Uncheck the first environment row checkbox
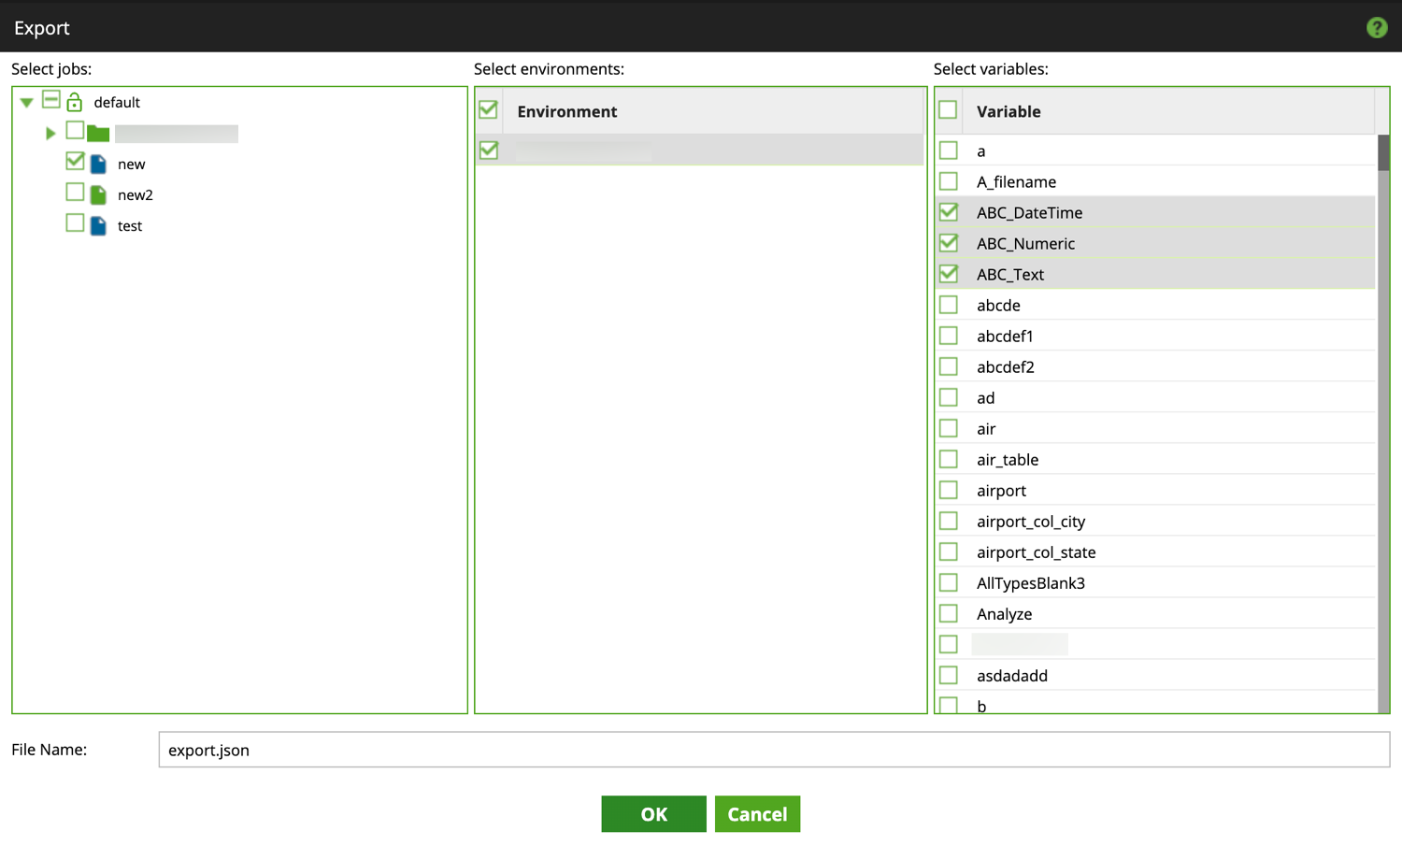1402x845 pixels. tap(488, 150)
